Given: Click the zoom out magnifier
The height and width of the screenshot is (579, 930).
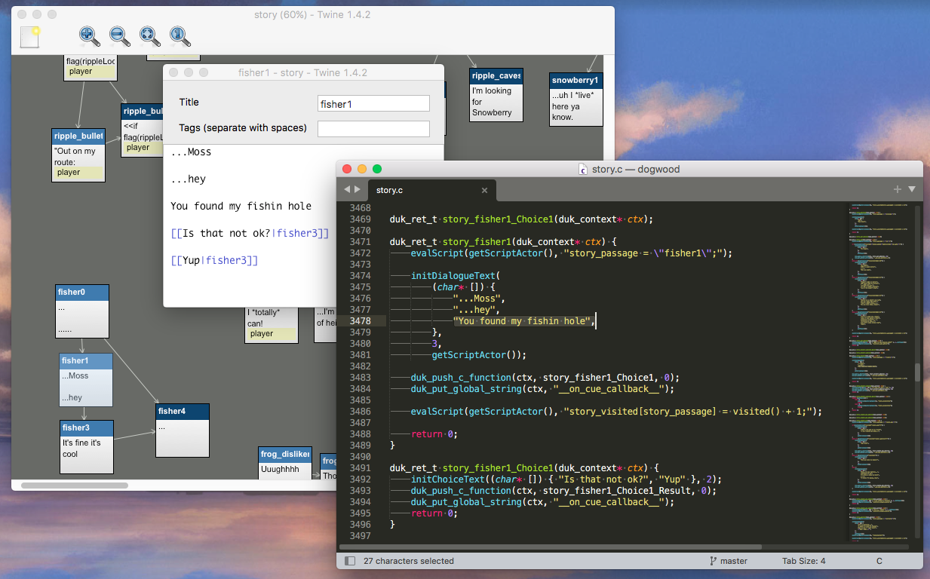Looking at the screenshot, I should [x=119, y=35].
